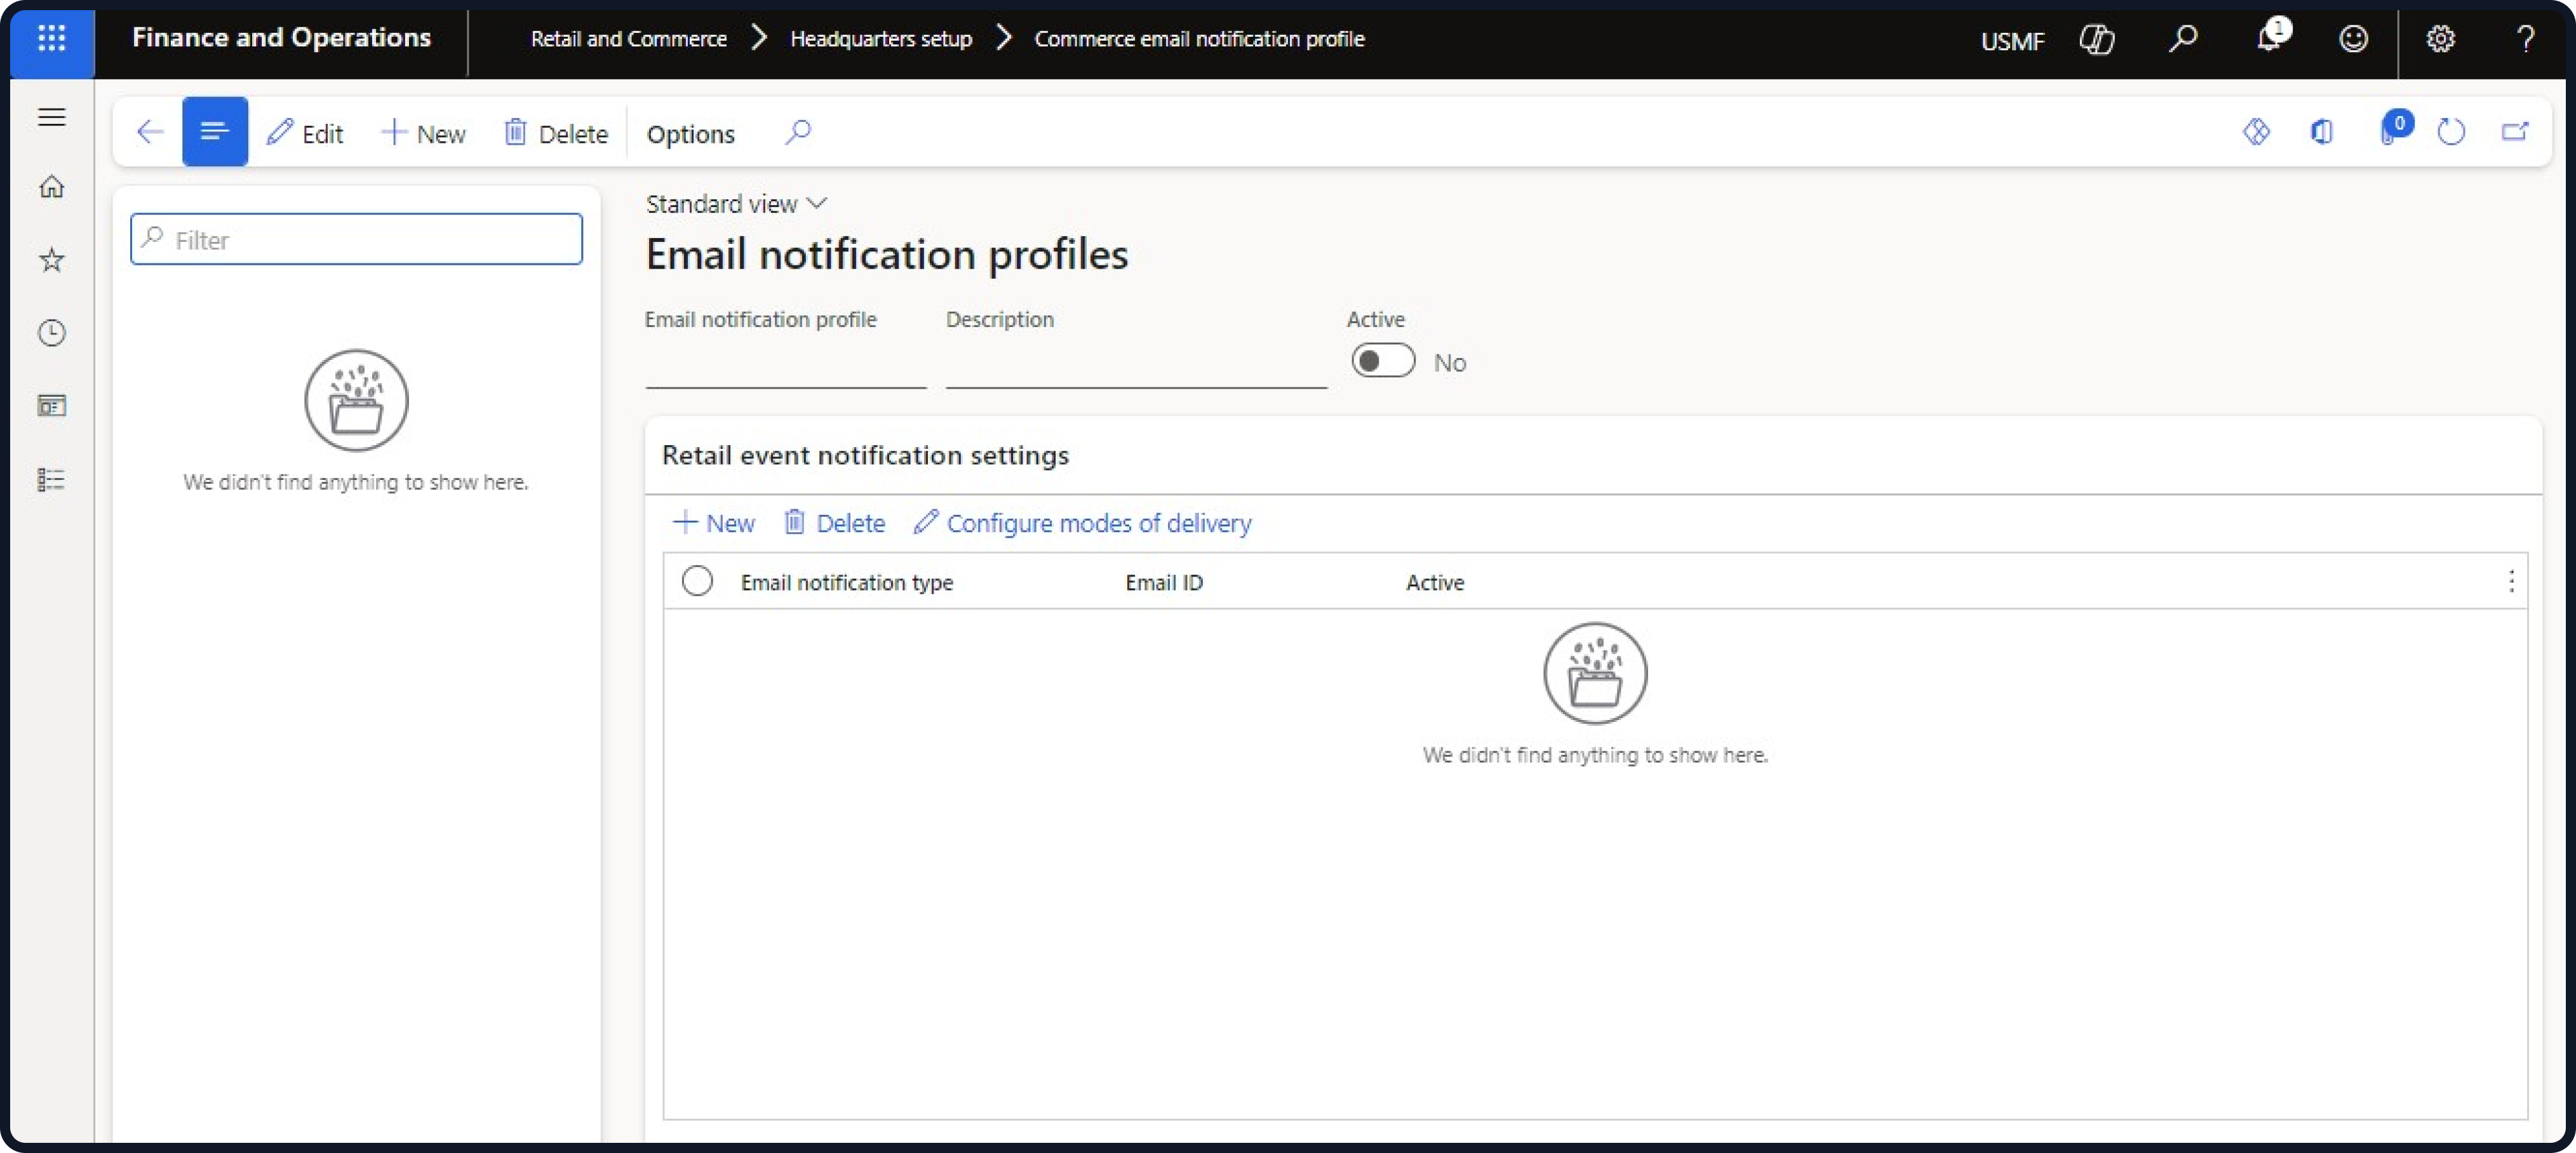The height and width of the screenshot is (1153, 2576).
Task: Click the action pane search magnifier
Action: [797, 132]
